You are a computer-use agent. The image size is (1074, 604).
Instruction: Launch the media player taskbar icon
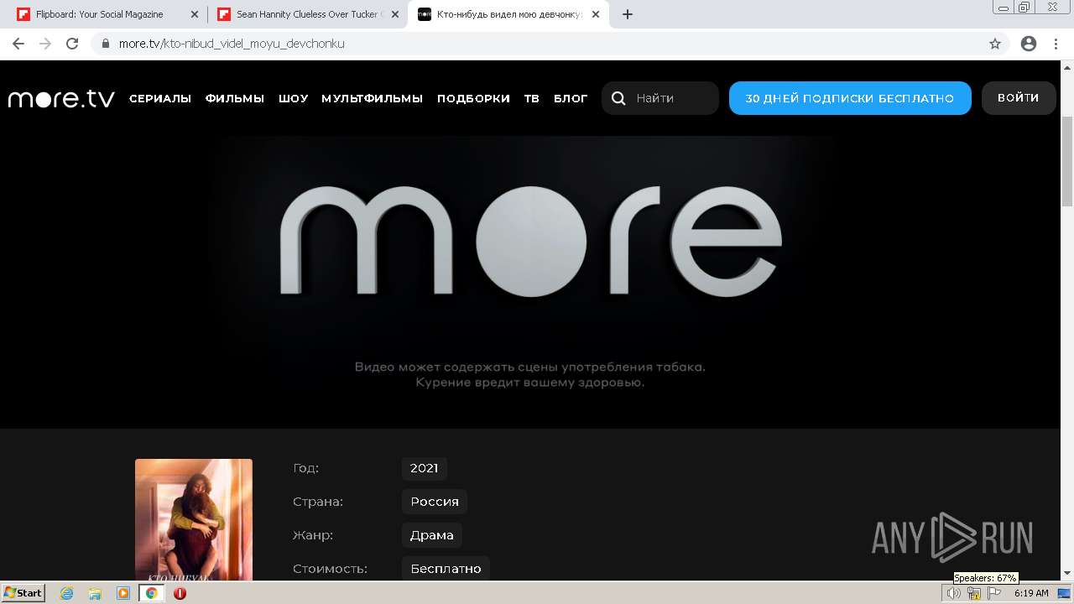coord(123,593)
